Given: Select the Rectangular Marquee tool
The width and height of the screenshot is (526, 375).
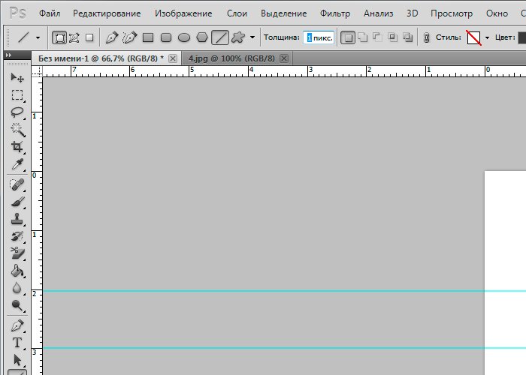Looking at the screenshot, I should (x=17, y=95).
